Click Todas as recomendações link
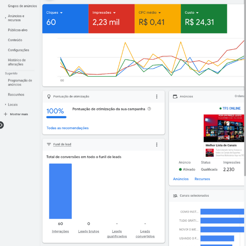Viewport: 246px width, 246px height. tap(67, 128)
